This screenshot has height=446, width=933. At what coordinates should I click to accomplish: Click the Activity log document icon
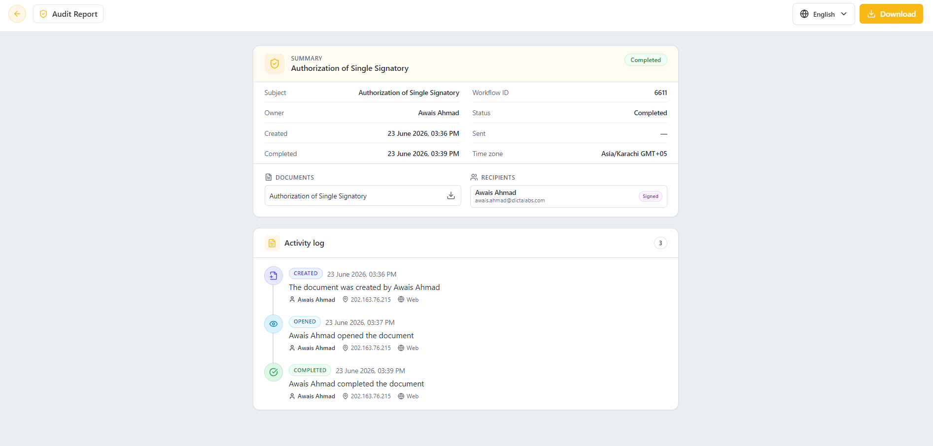(x=272, y=243)
